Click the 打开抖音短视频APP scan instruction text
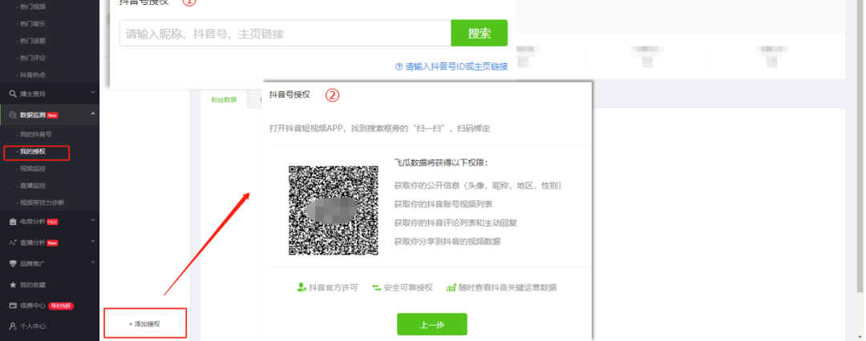This screenshot has height=341, width=866. (x=380, y=129)
